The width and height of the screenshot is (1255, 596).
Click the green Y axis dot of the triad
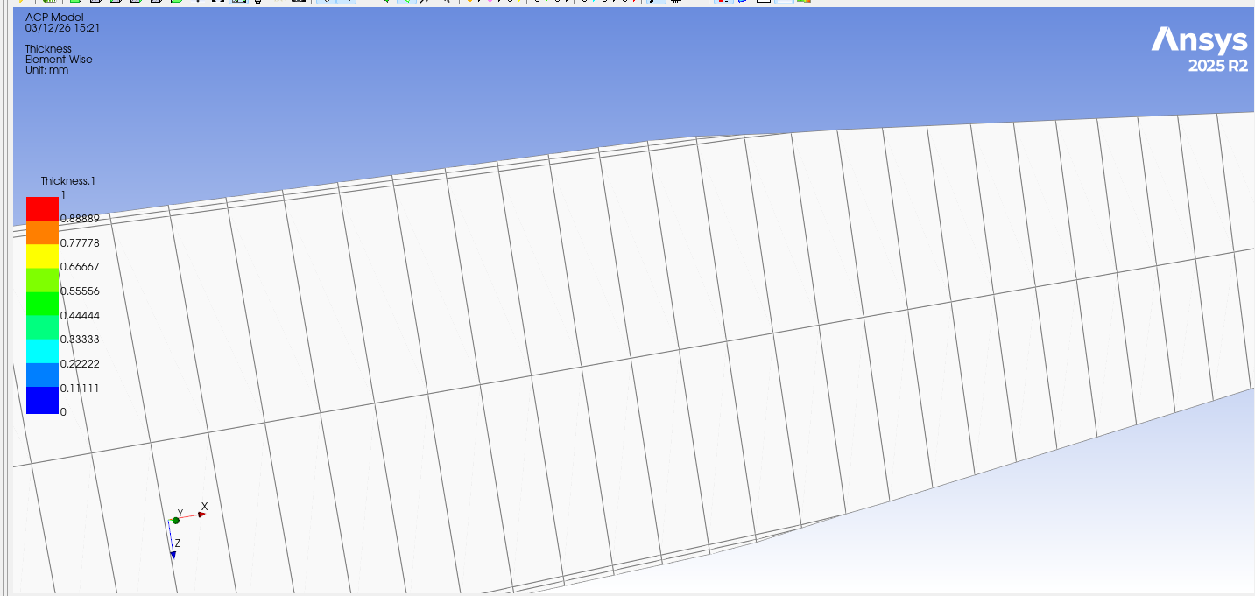pyautogui.click(x=175, y=521)
